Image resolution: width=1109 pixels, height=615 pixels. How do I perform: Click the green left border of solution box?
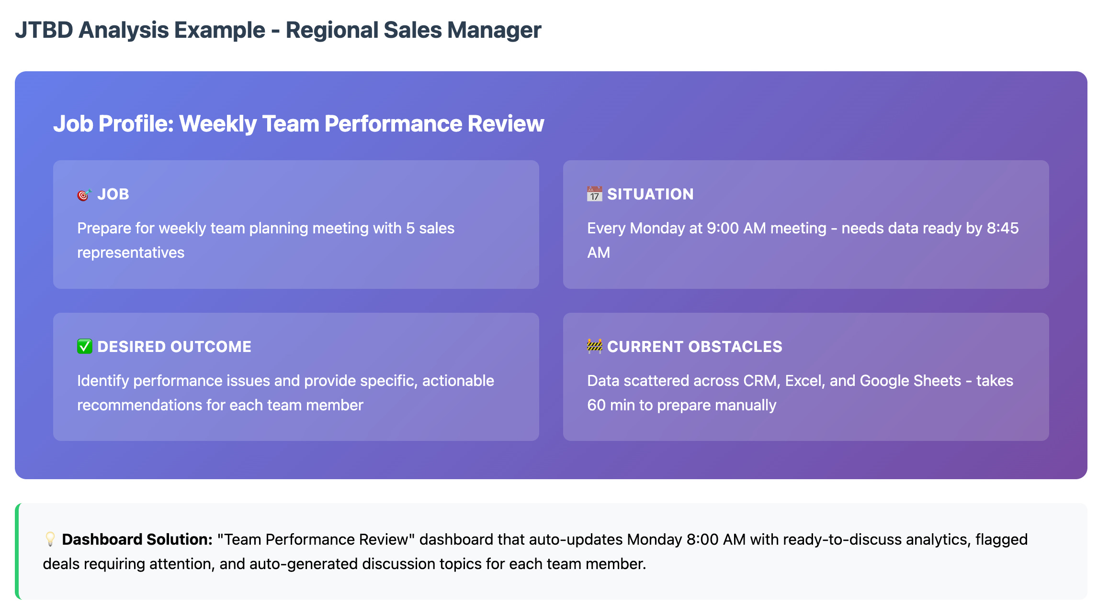point(17,551)
